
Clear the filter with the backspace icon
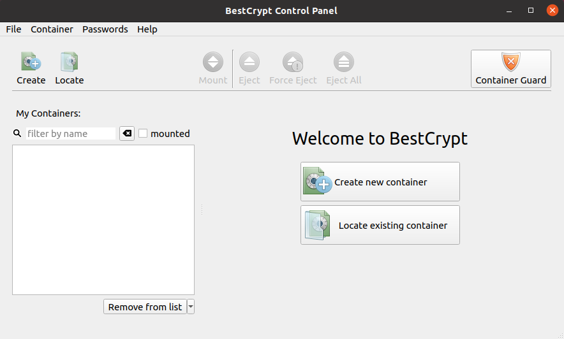[127, 134]
